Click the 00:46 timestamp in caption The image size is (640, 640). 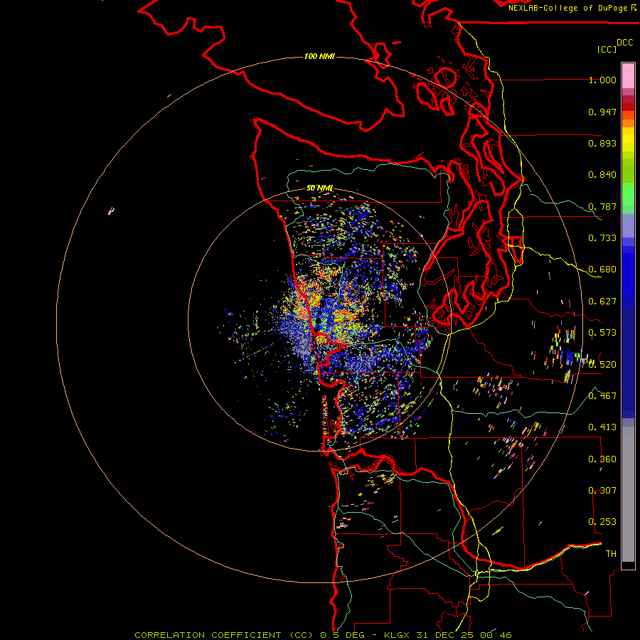pyautogui.click(x=494, y=635)
